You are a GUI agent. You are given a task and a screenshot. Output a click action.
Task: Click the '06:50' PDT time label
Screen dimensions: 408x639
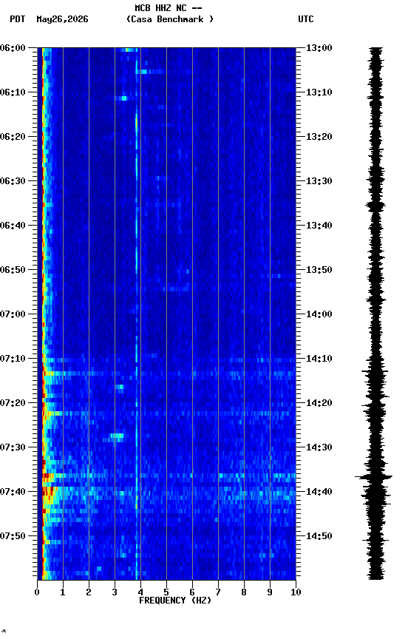coord(13,270)
